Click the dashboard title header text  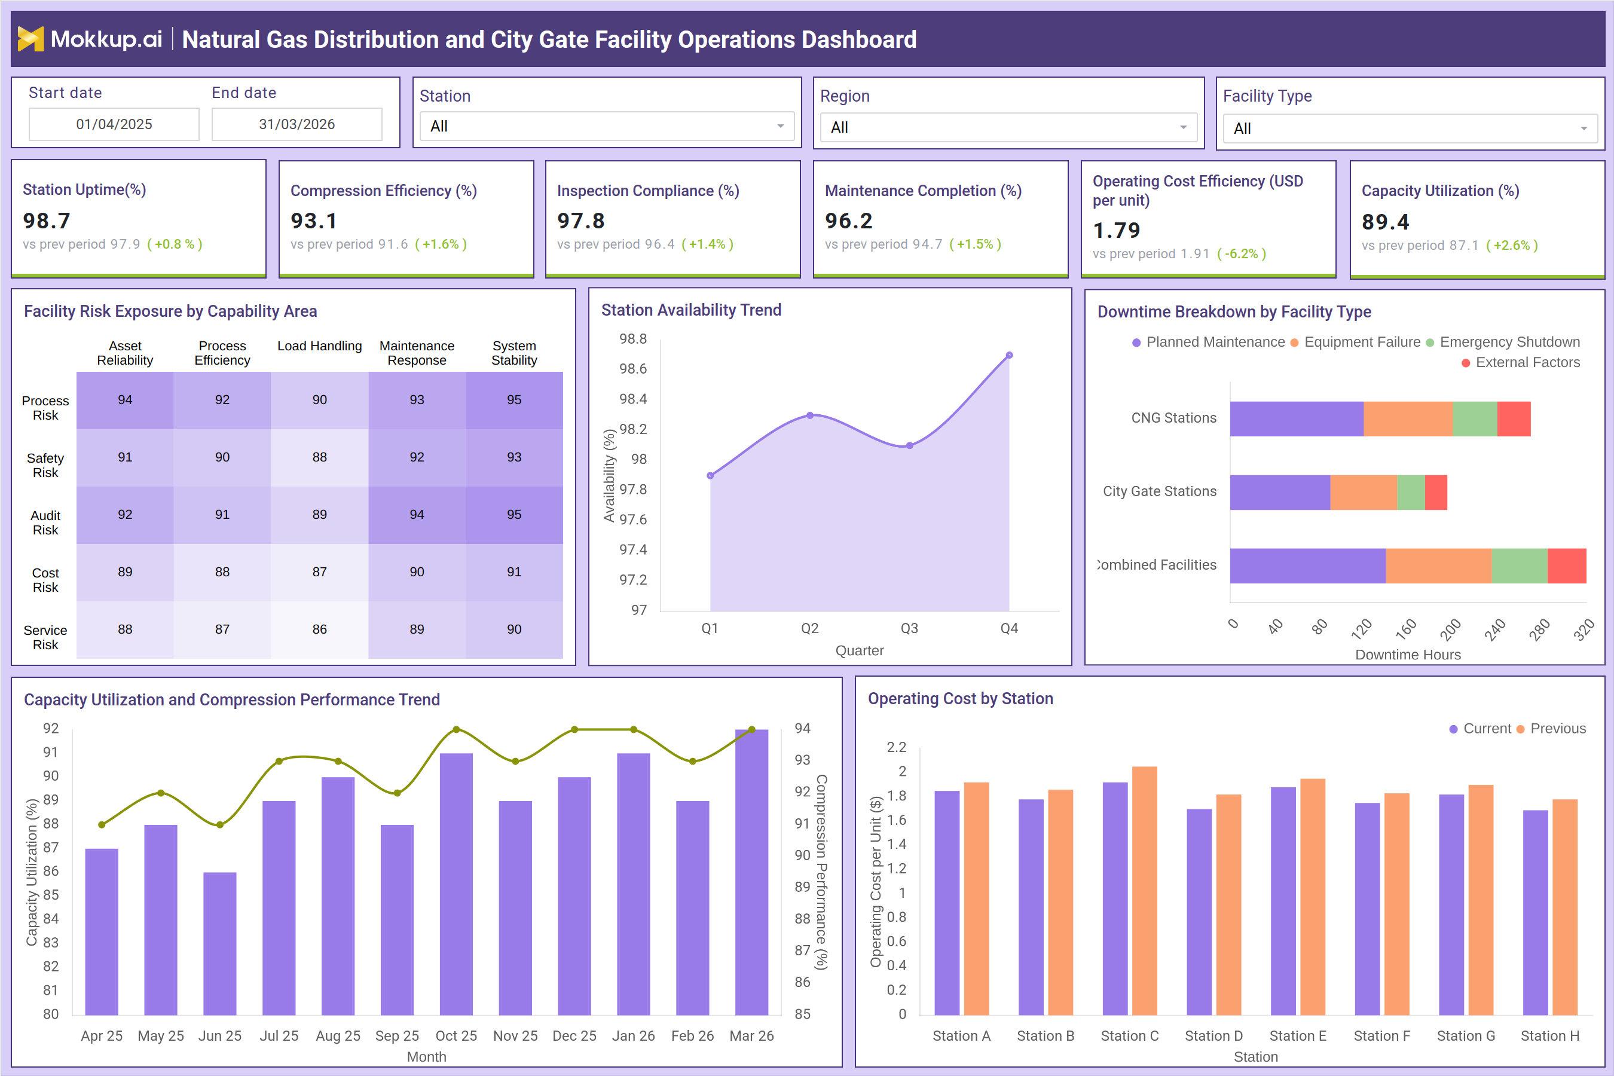click(549, 39)
